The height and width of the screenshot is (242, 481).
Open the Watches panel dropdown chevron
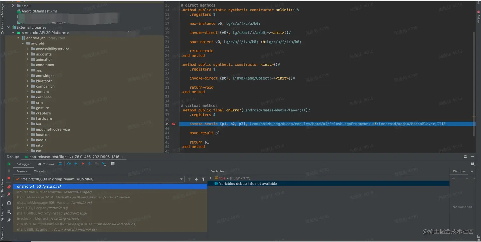pyautogui.click(x=472, y=171)
